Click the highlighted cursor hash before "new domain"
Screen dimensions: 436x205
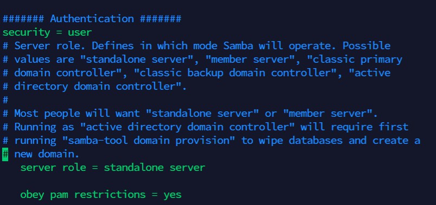(5, 154)
